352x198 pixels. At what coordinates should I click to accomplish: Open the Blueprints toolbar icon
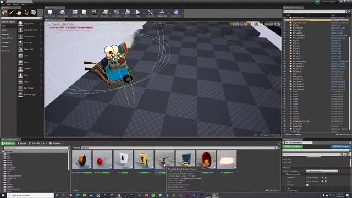coord(105,12)
